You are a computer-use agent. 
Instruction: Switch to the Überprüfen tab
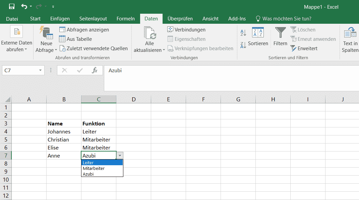click(x=180, y=19)
